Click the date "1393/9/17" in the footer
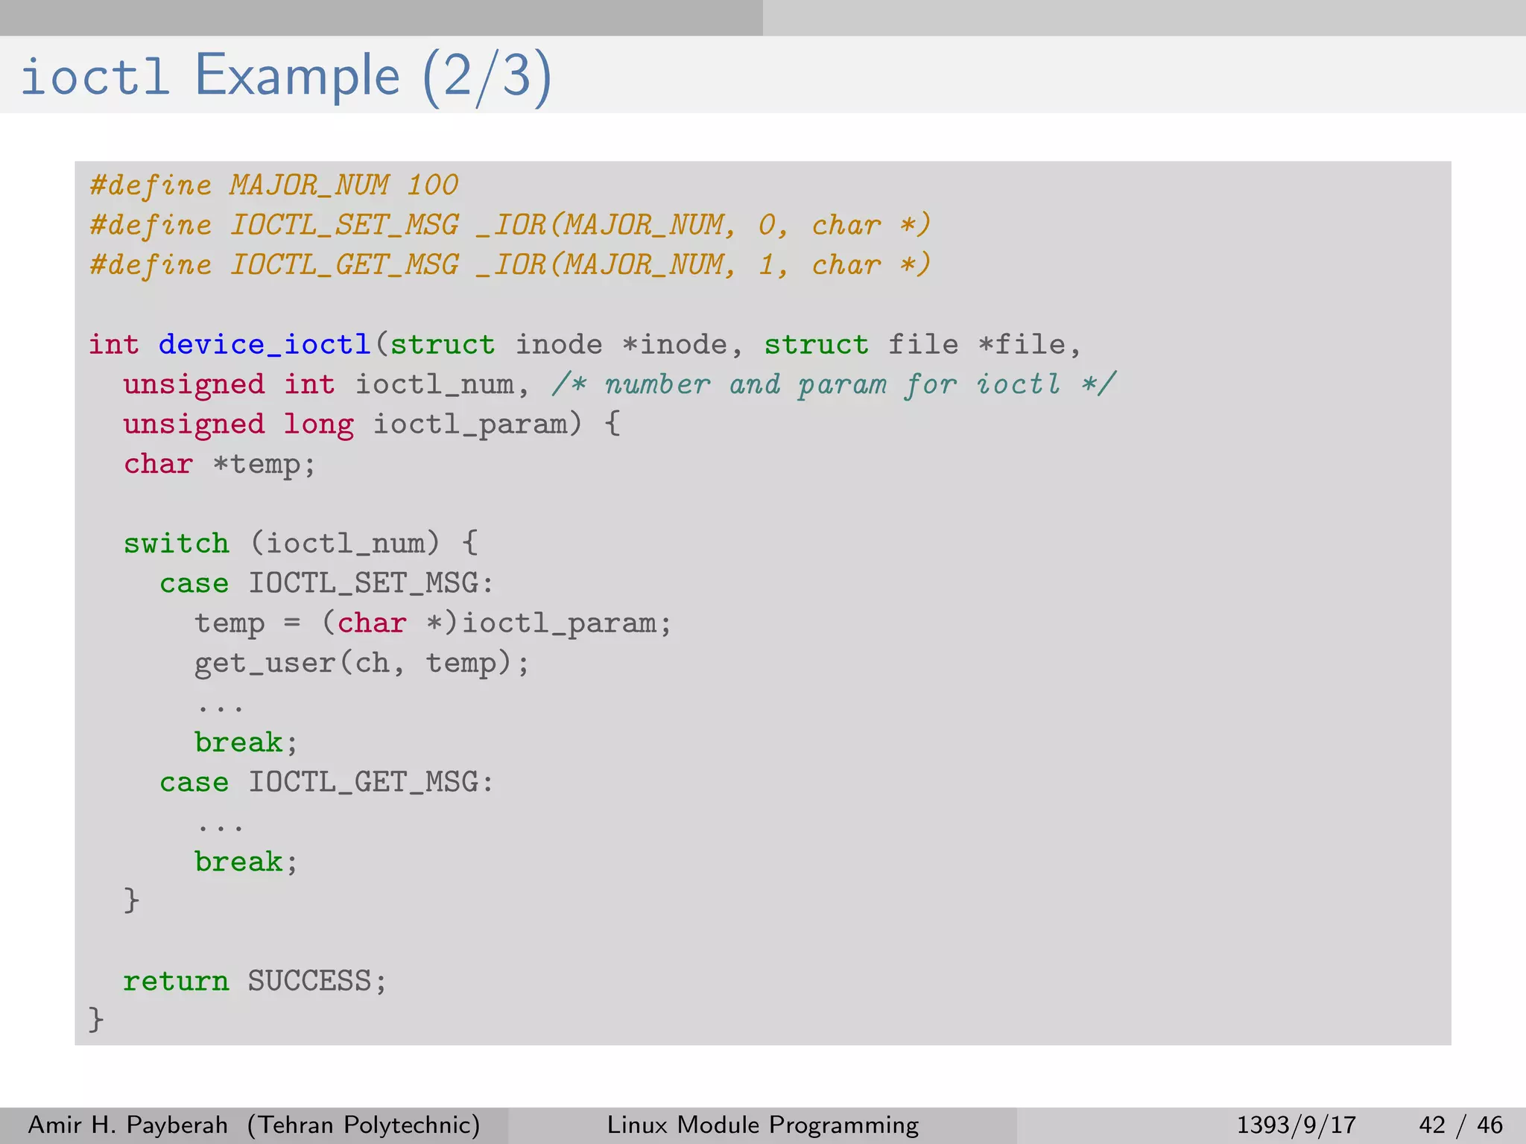Image resolution: width=1526 pixels, height=1144 pixels. pos(1297,1125)
